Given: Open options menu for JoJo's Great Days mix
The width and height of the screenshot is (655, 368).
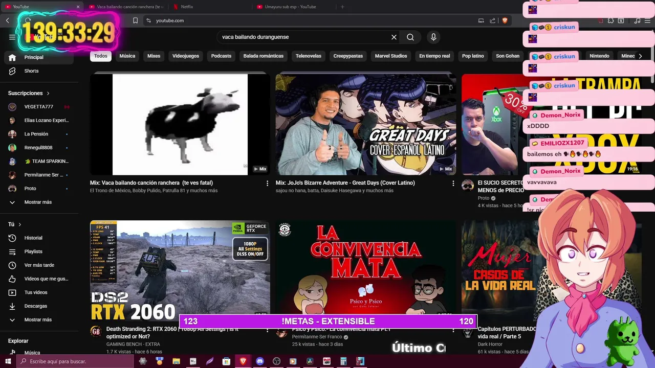Looking at the screenshot, I should (x=453, y=183).
